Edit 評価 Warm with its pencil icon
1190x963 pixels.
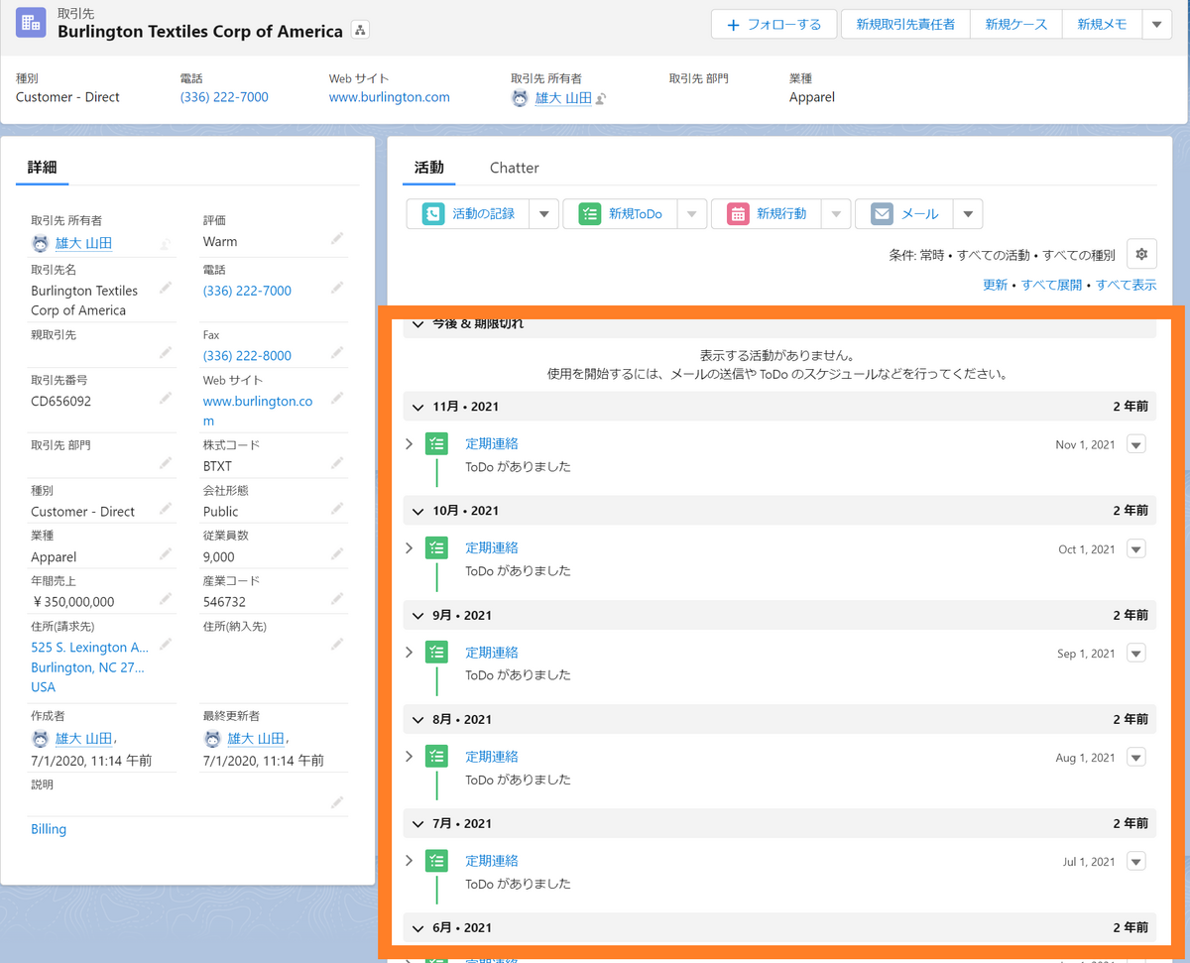(x=338, y=239)
